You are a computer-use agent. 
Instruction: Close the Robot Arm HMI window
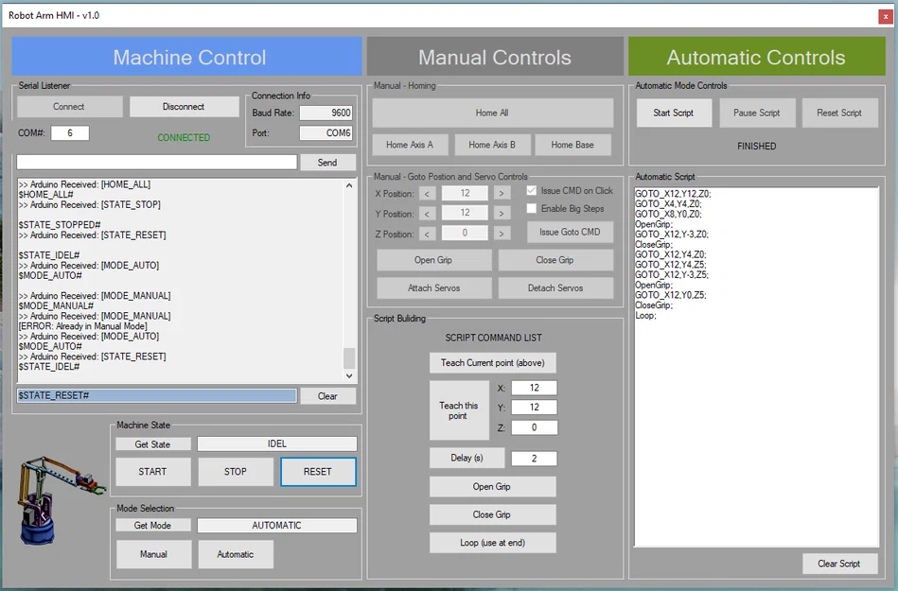886,17
